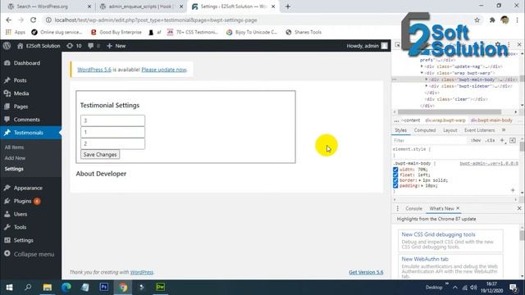This screenshot has width=525, height=295.
Task: Reload the current page
Action: 33,20
